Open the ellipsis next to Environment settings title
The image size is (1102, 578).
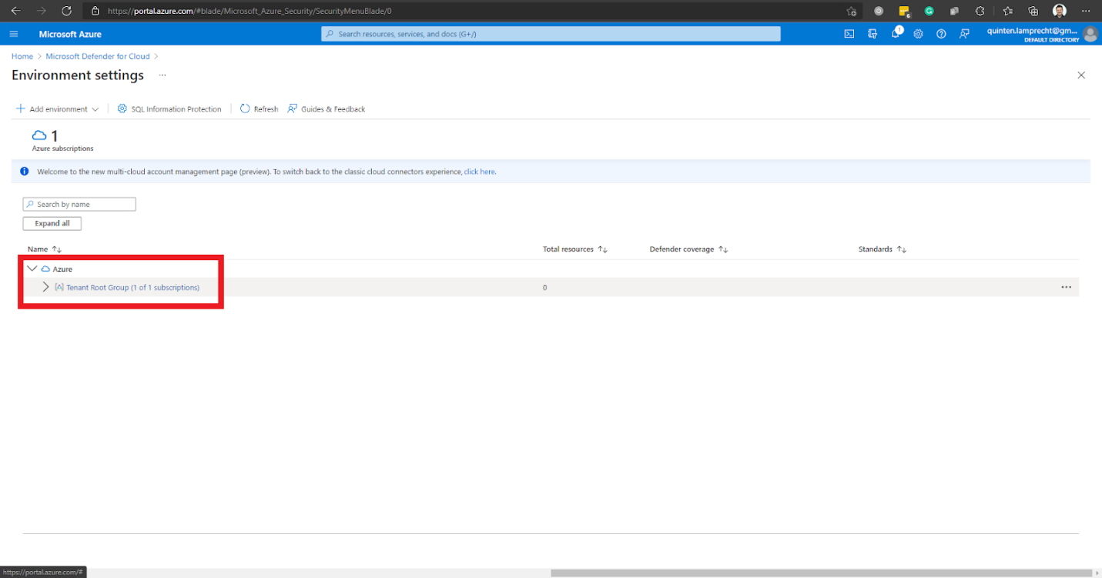[162, 75]
